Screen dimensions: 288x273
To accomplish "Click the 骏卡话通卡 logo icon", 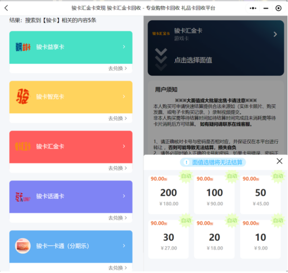I will 23,197.
